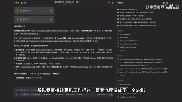Open the save_judgment.py card's folder icon
The width and height of the screenshot is (182, 102).
(x=51, y=11)
